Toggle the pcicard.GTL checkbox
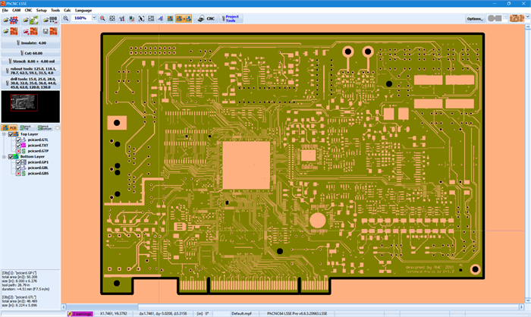This screenshot has height=317, width=531. click(x=18, y=140)
